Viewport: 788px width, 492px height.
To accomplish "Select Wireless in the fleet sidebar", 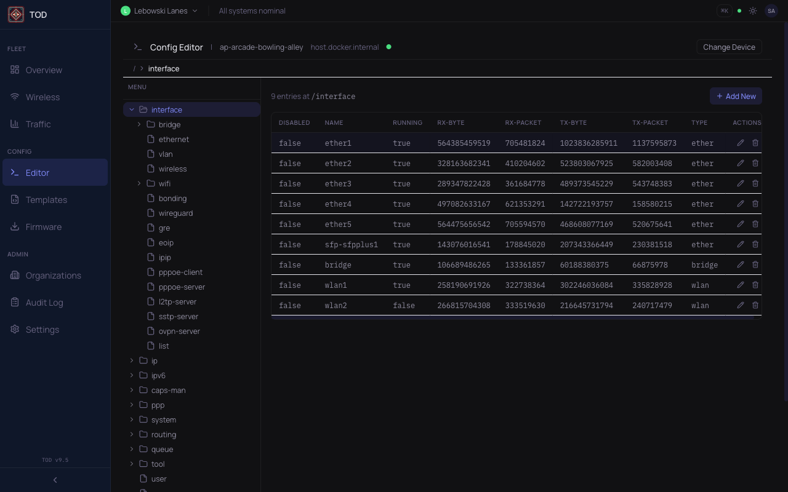I will tap(42, 97).
